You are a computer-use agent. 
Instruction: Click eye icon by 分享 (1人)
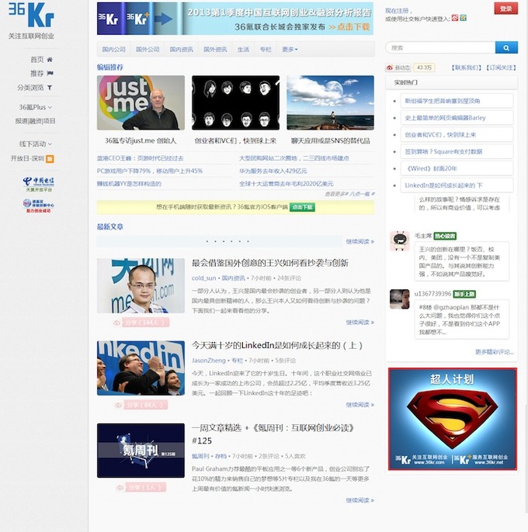120,488
